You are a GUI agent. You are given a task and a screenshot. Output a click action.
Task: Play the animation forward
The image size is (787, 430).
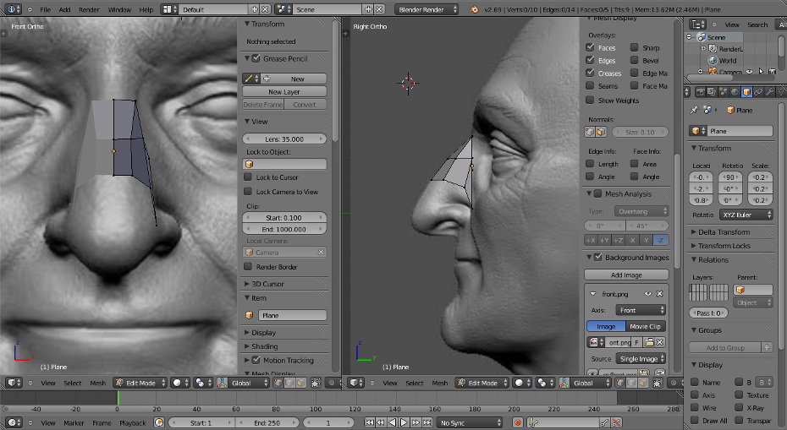pyautogui.click(x=404, y=423)
